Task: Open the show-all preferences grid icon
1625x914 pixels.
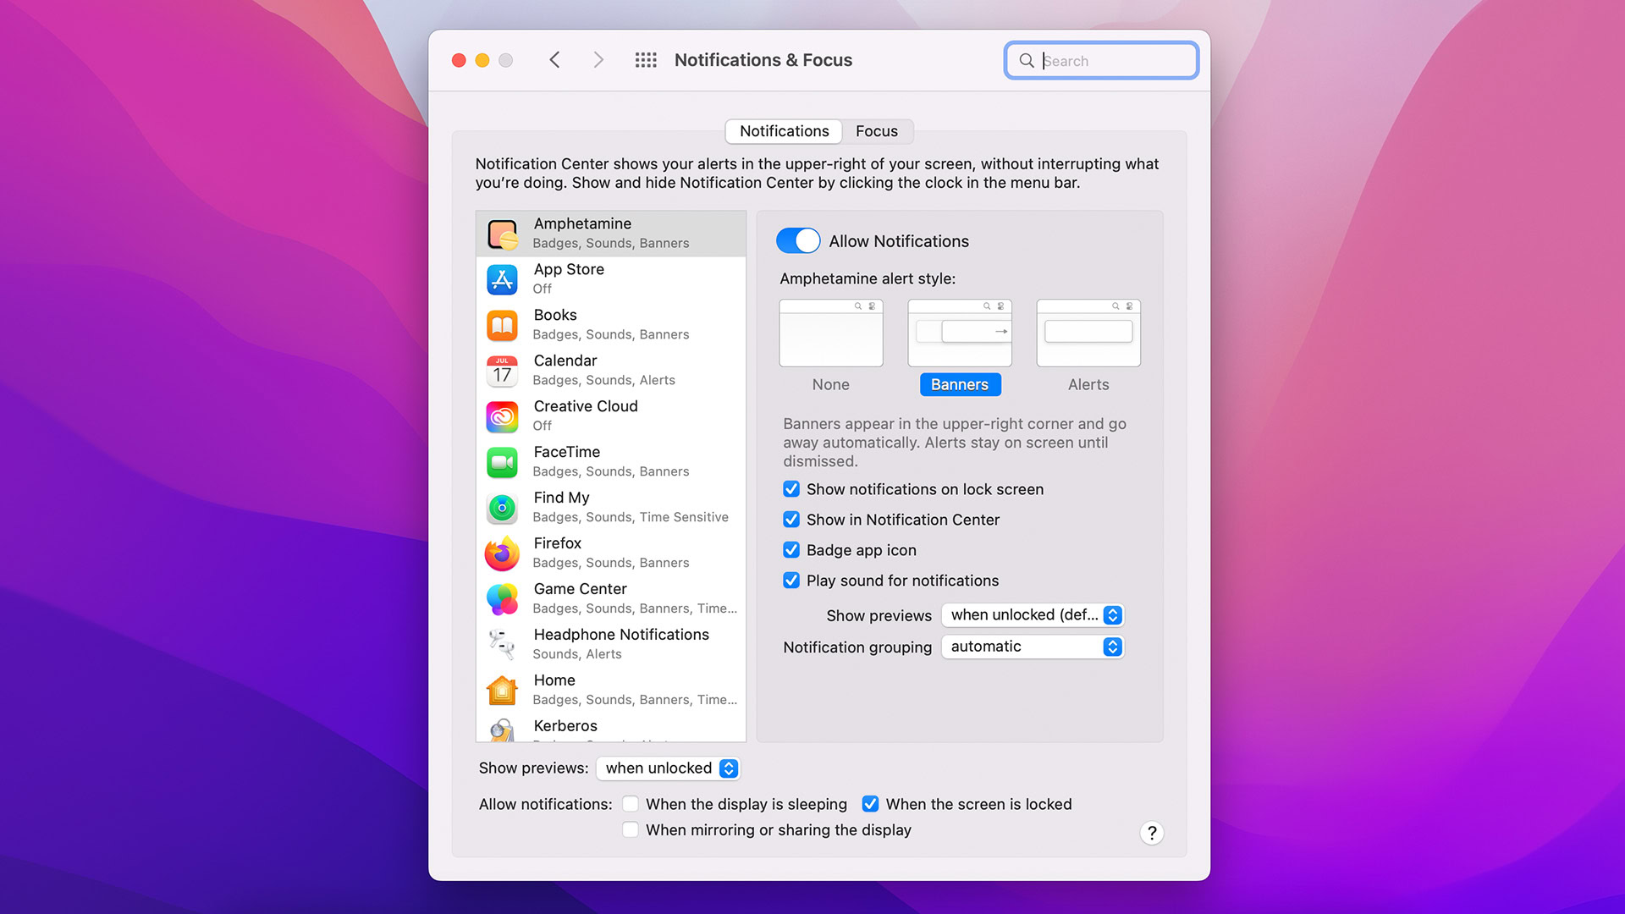Action: (646, 60)
